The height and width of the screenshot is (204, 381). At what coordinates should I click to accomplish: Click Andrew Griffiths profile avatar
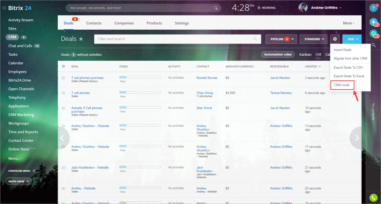coord(303,7)
